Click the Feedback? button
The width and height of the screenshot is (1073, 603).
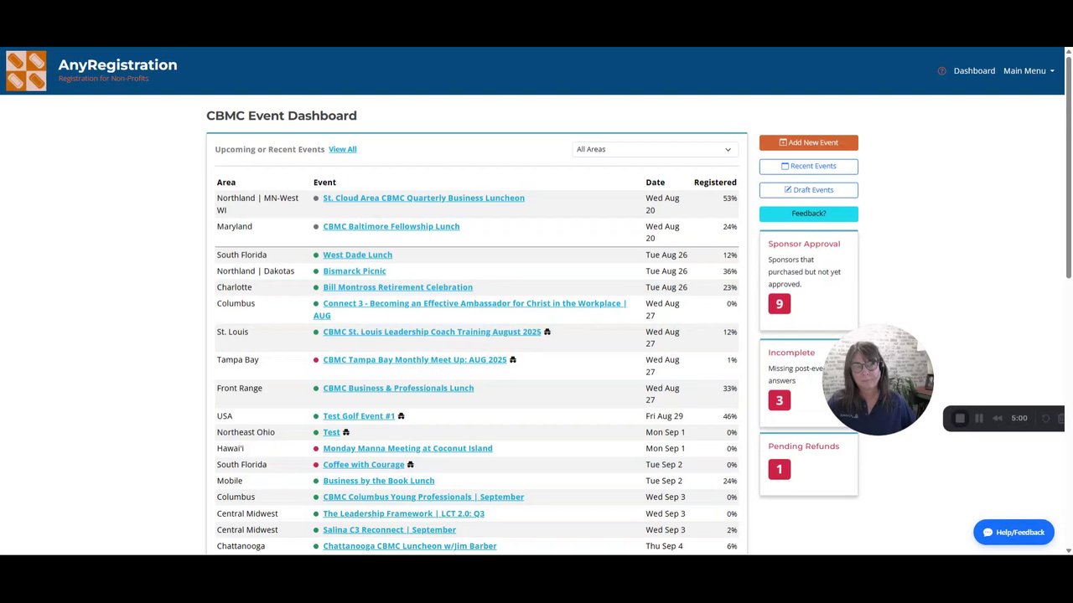[808, 214]
